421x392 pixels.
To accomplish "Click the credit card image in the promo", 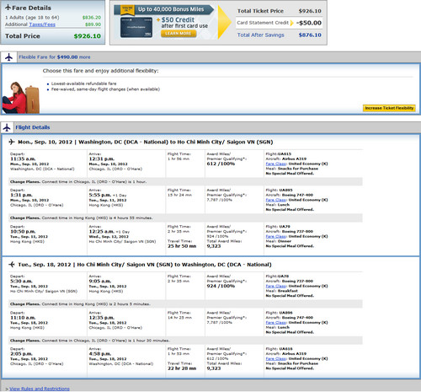I will tap(136, 27).
